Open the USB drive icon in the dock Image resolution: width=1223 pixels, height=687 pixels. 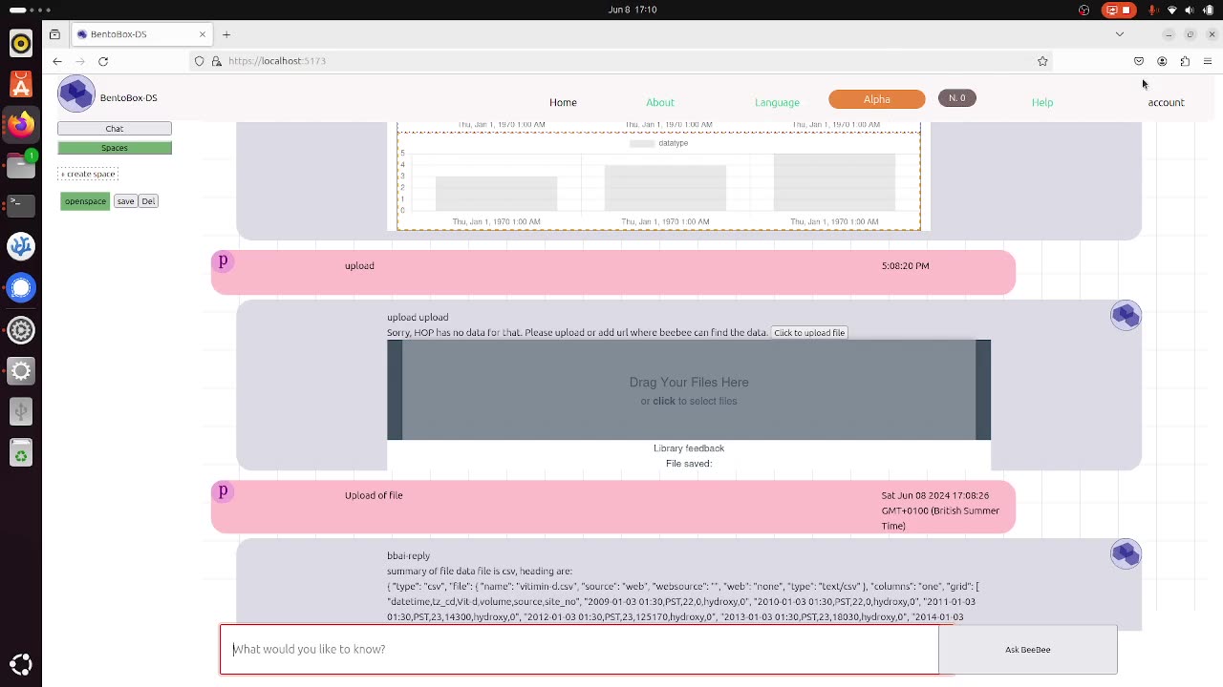click(x=21, y=411)
